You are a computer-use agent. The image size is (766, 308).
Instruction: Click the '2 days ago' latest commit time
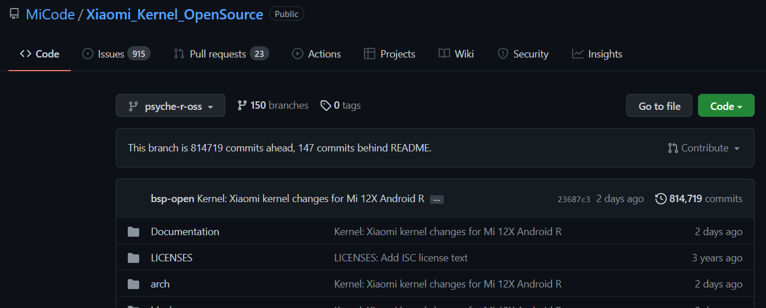[620, 199]
